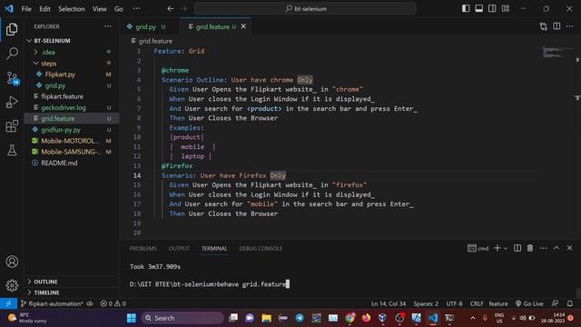Screen dimensions: 581x327
Task: Open Source Control view with badge
Action: tap(13, 78)
